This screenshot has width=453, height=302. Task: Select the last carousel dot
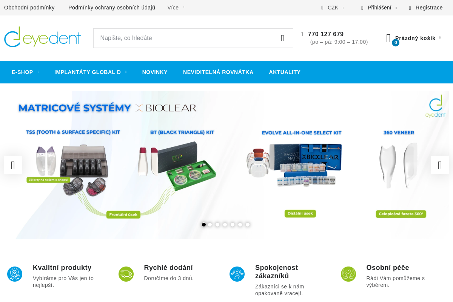pyautogui.click(x=248, y=225)
